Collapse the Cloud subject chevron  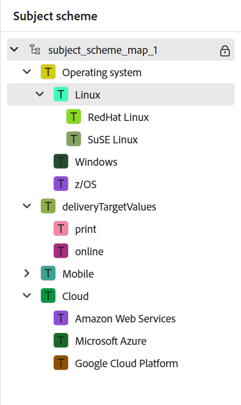pyautogui.click(x=27, y=295)
